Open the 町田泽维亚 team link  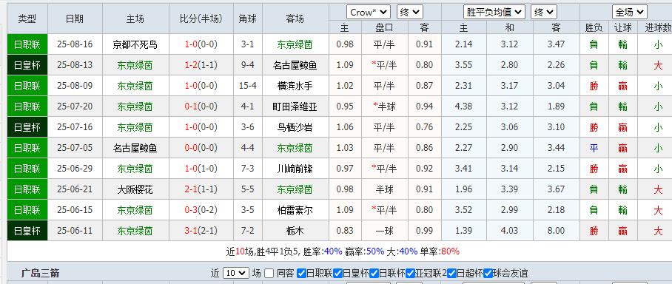[x=295, y=106]
